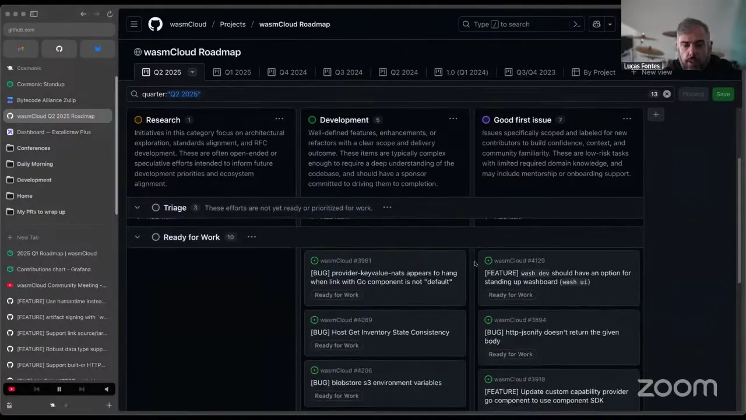Image resolution: width=746 pixels, height=420 pixels.
Task: Open the GitHub hamburger navigation menu
Action: click(134, 24)
